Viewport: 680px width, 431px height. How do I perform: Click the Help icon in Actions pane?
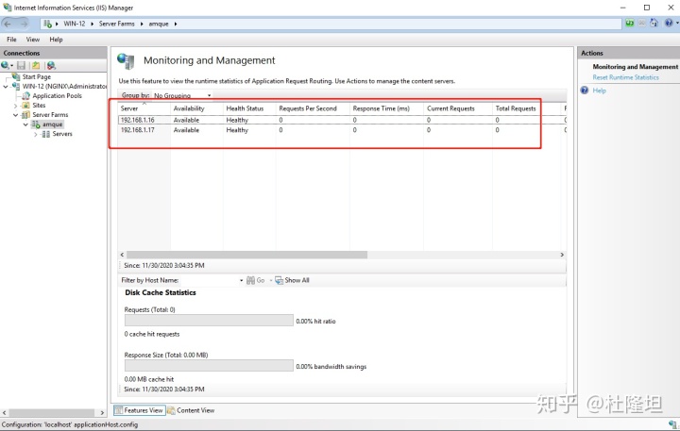[x=585, y=91]
